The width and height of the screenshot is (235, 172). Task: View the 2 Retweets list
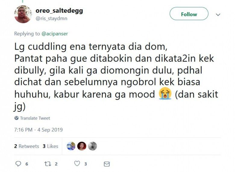click(27, 146)
